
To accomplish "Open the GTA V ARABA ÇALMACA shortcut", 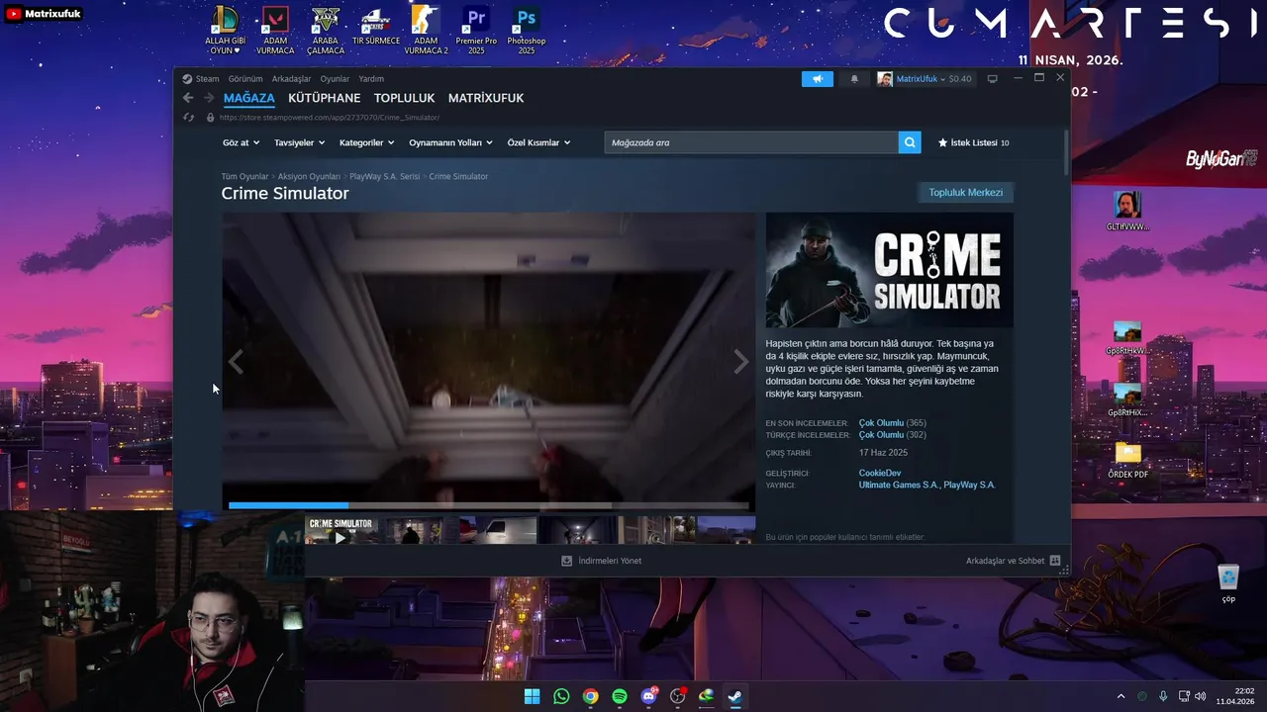I will [326, 32].
